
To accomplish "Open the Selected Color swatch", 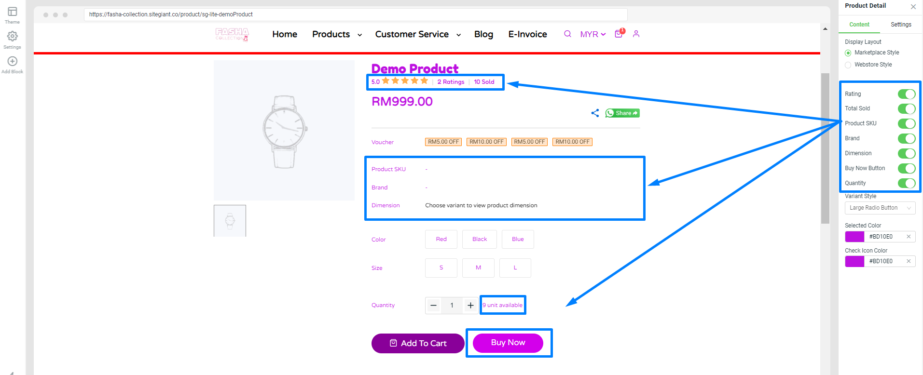I will 854,237.
